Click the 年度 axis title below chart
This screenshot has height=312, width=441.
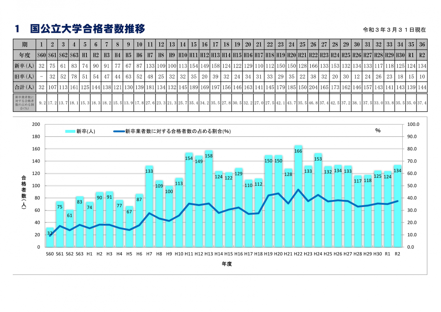pyautogui.click(x=227, y=264)
